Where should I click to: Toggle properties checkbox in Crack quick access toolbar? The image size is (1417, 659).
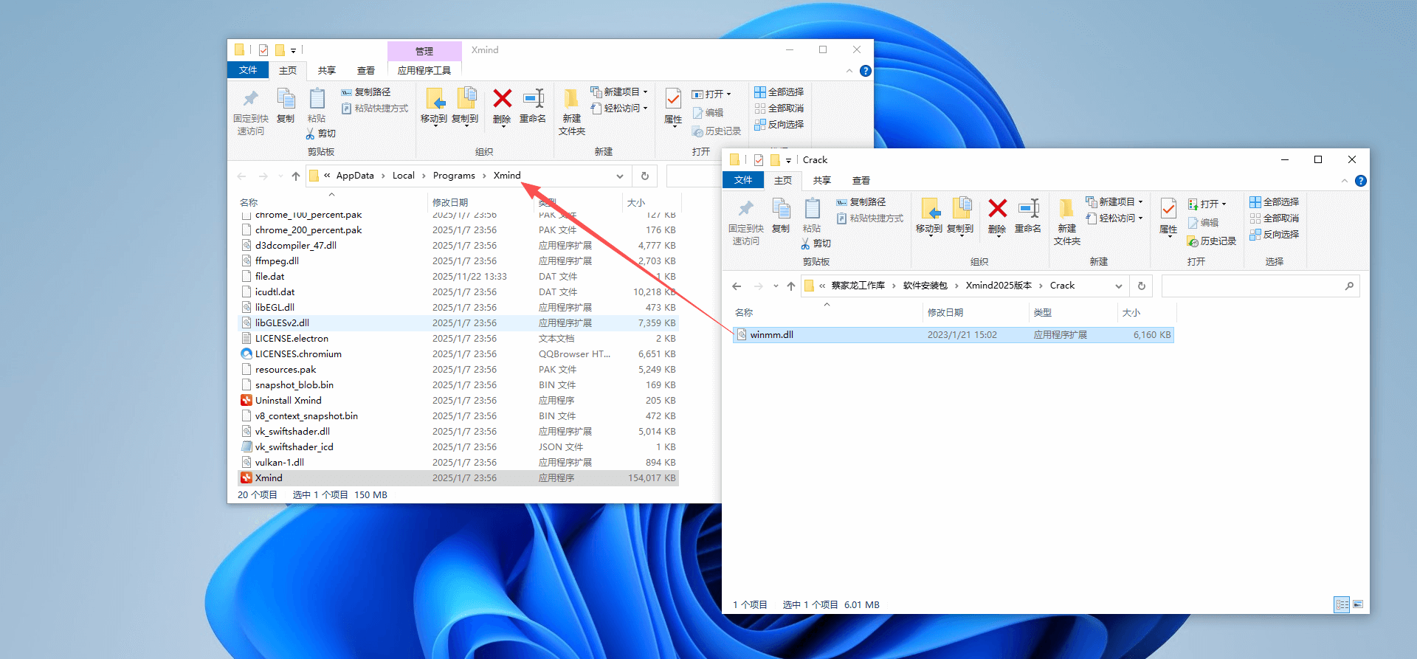tap(759, 160)
